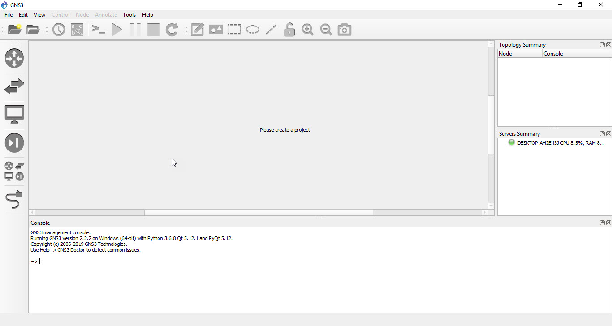
Task: Browse routers in the device sidebar
Action: pos(14,58)
